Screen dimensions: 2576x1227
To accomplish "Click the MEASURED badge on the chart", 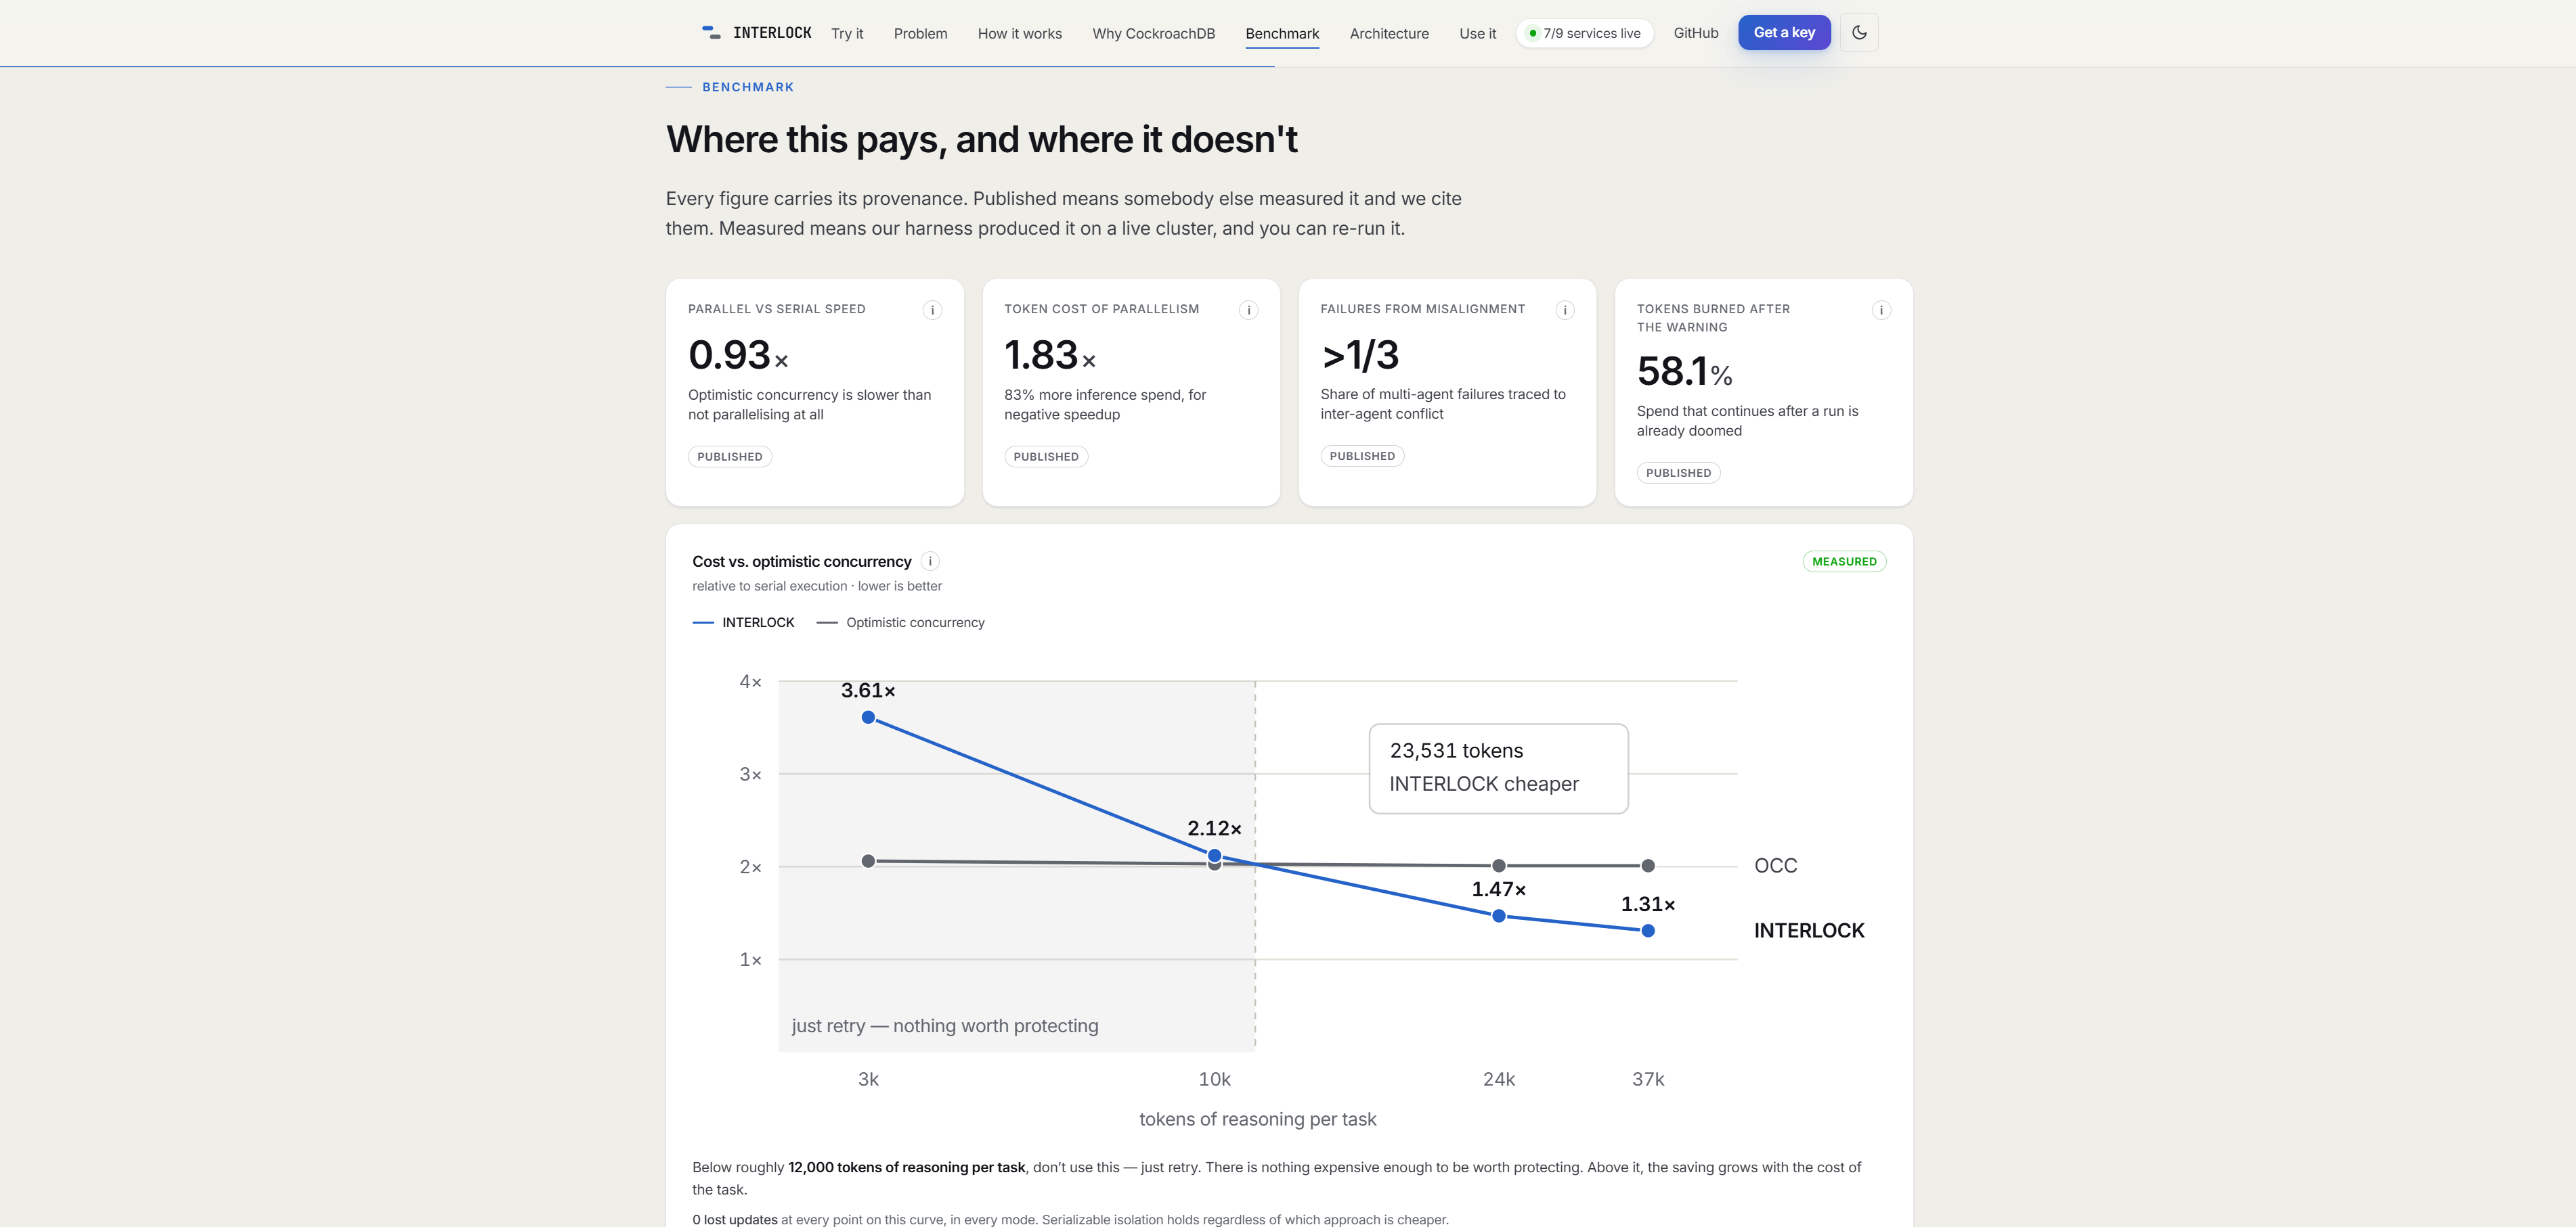I will click(x=1844, y=561).
